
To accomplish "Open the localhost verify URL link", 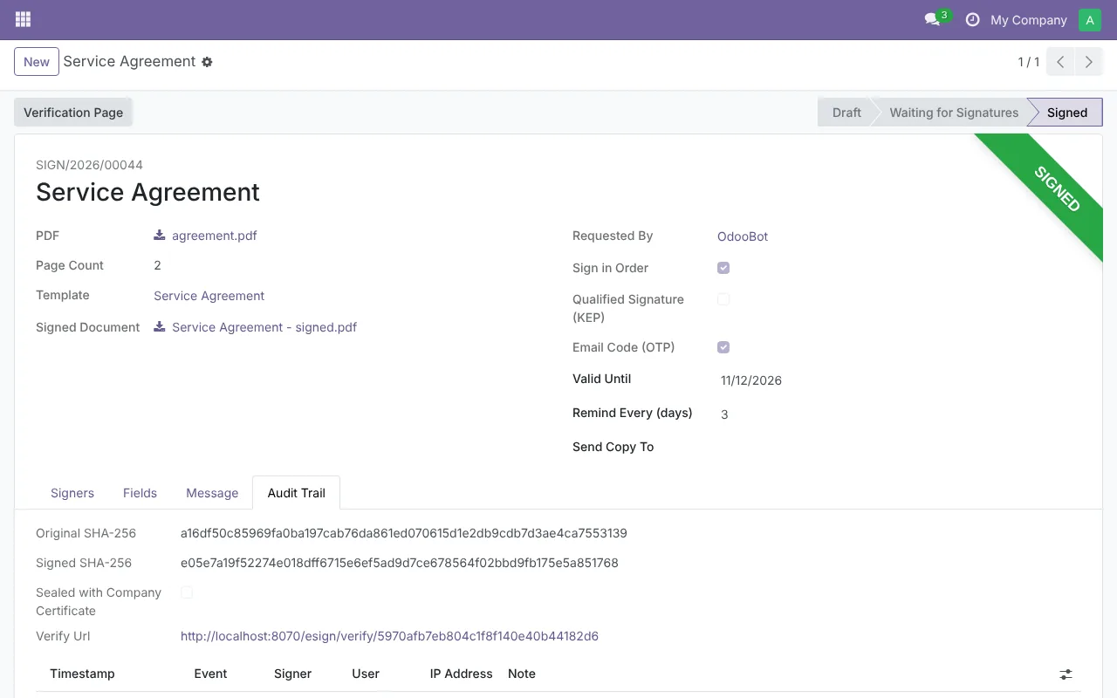I will pos(389,636).
